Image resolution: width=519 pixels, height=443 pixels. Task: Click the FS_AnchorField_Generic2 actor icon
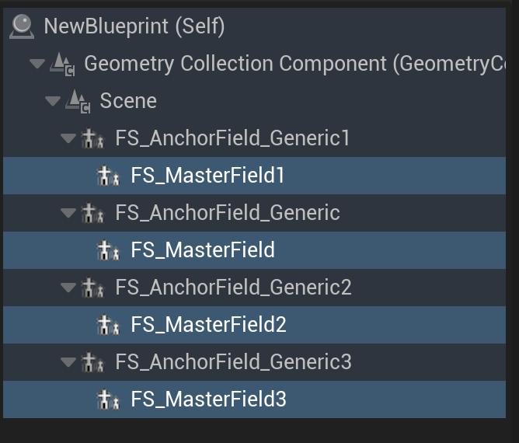[93, 288]
